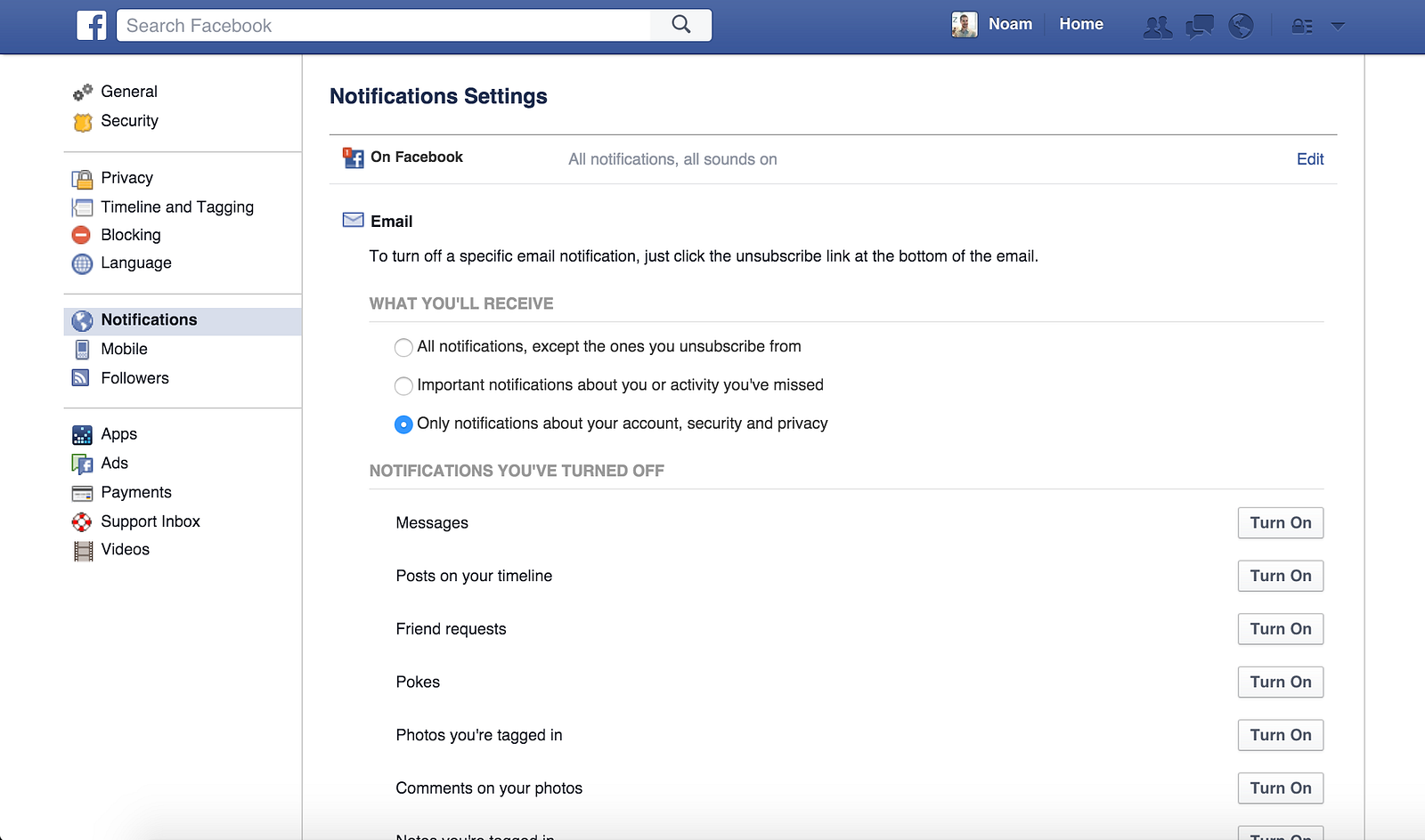Open Timeline and Tagging settings
The image size is (1425, 840).
coord(177,207)
